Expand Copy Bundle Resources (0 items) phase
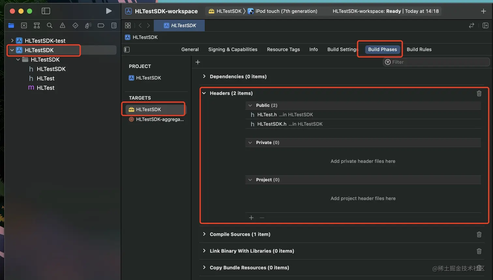The height and width of the screenshot is (280, 493). [x=204, y=267]
